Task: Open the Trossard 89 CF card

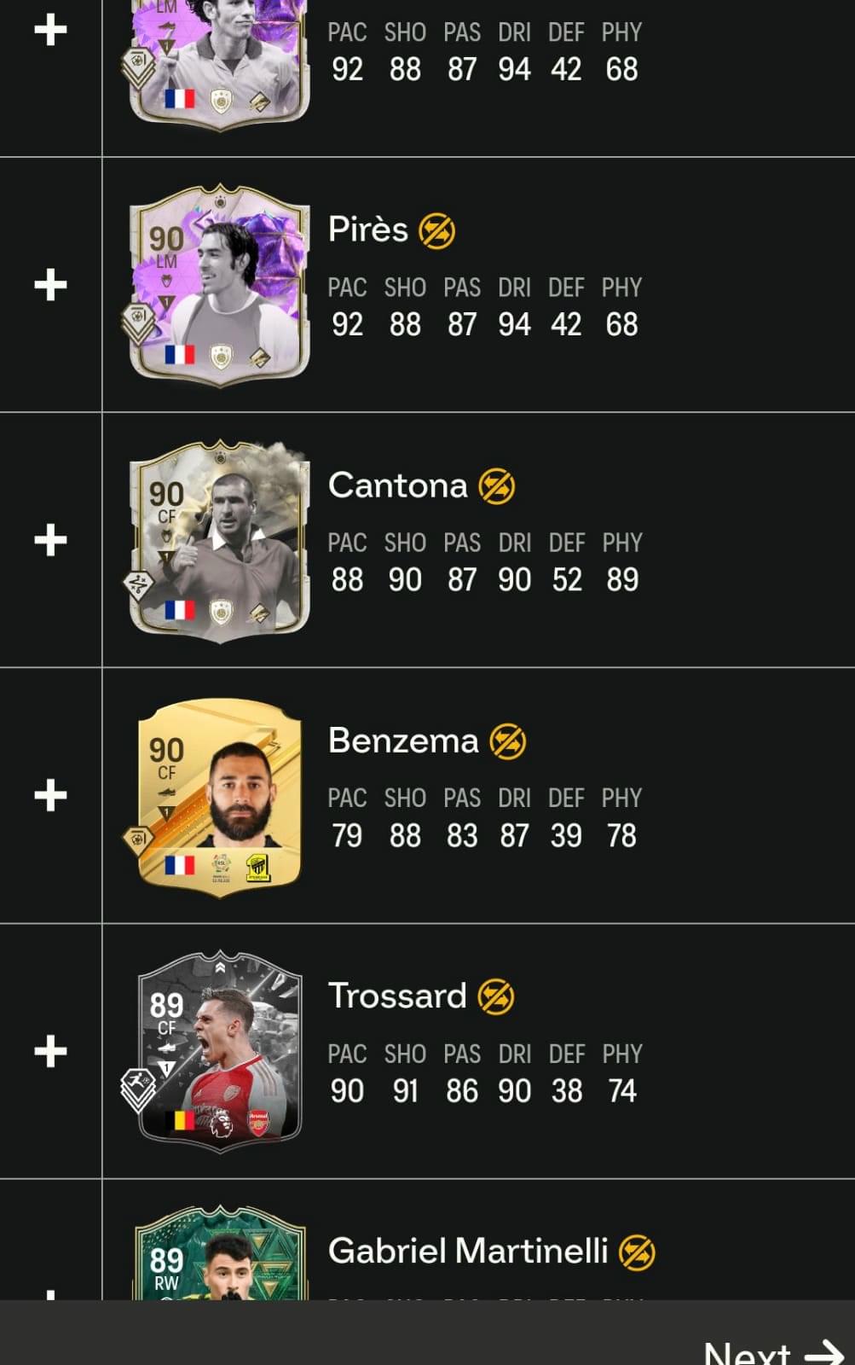Action: [219, 1051]
